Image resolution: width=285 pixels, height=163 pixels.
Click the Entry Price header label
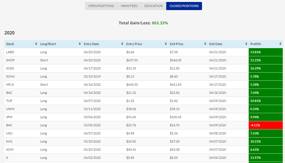tap(134, 44)
